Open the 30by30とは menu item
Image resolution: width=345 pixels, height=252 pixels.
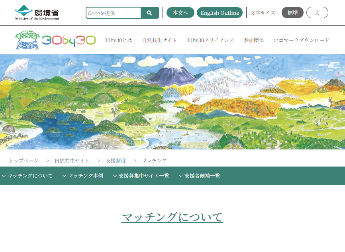pos(118,40)
